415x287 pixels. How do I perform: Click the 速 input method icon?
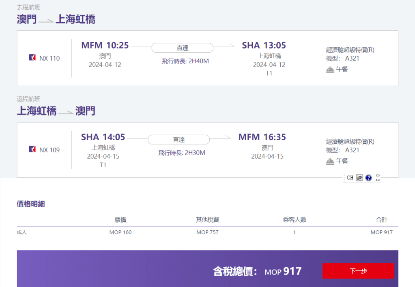point(359,178)
